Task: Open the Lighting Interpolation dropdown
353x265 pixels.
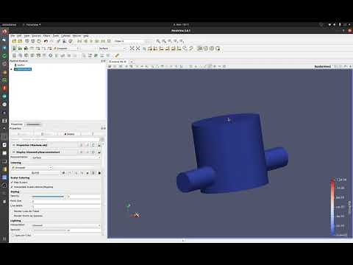Action: [65, 225]
